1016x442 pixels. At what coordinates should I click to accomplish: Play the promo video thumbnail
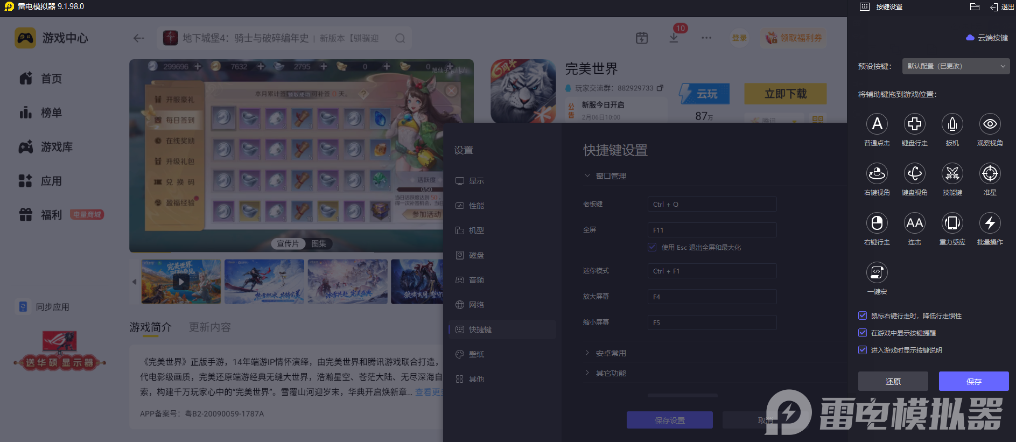coord(181,282)
